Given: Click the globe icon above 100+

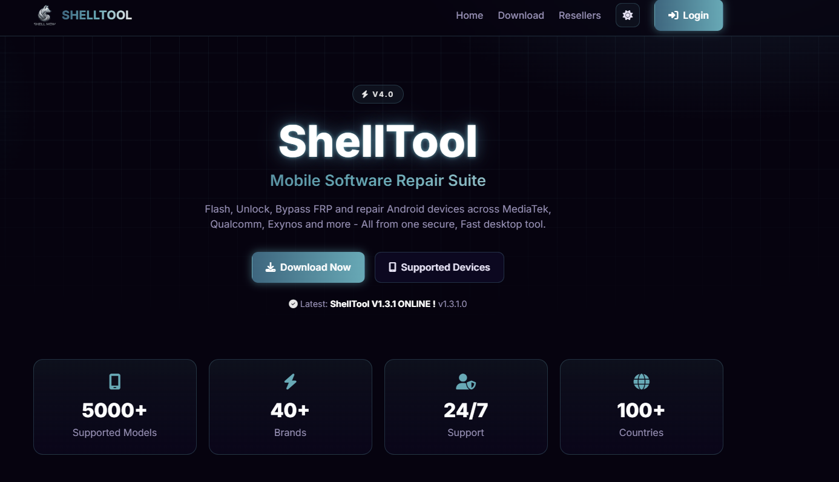Looking at the screenshot, I should click(x=641, y=381).
